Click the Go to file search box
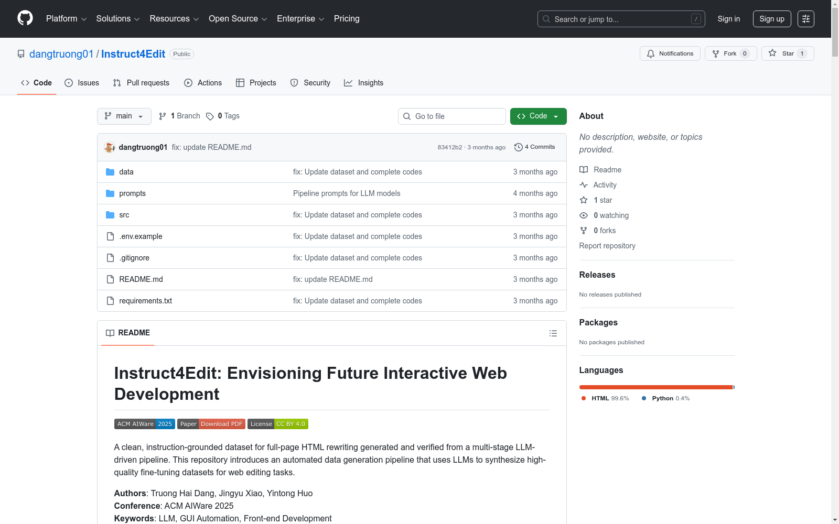 (x=452, y=116)
